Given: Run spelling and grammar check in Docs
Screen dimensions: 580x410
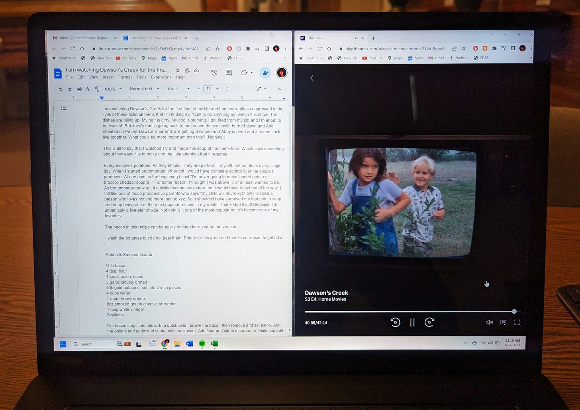Looking at the screenshot, I should click(88, 89).
